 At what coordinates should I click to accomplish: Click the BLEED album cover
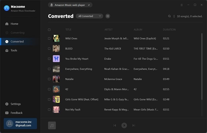tap(56, 49)
